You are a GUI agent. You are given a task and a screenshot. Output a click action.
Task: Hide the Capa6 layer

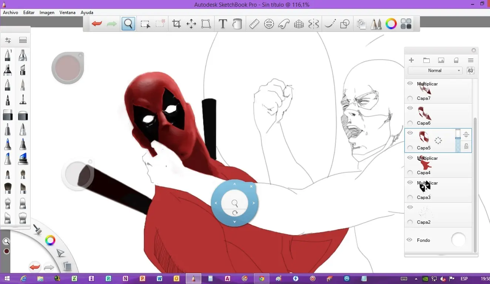pos(410,108)
